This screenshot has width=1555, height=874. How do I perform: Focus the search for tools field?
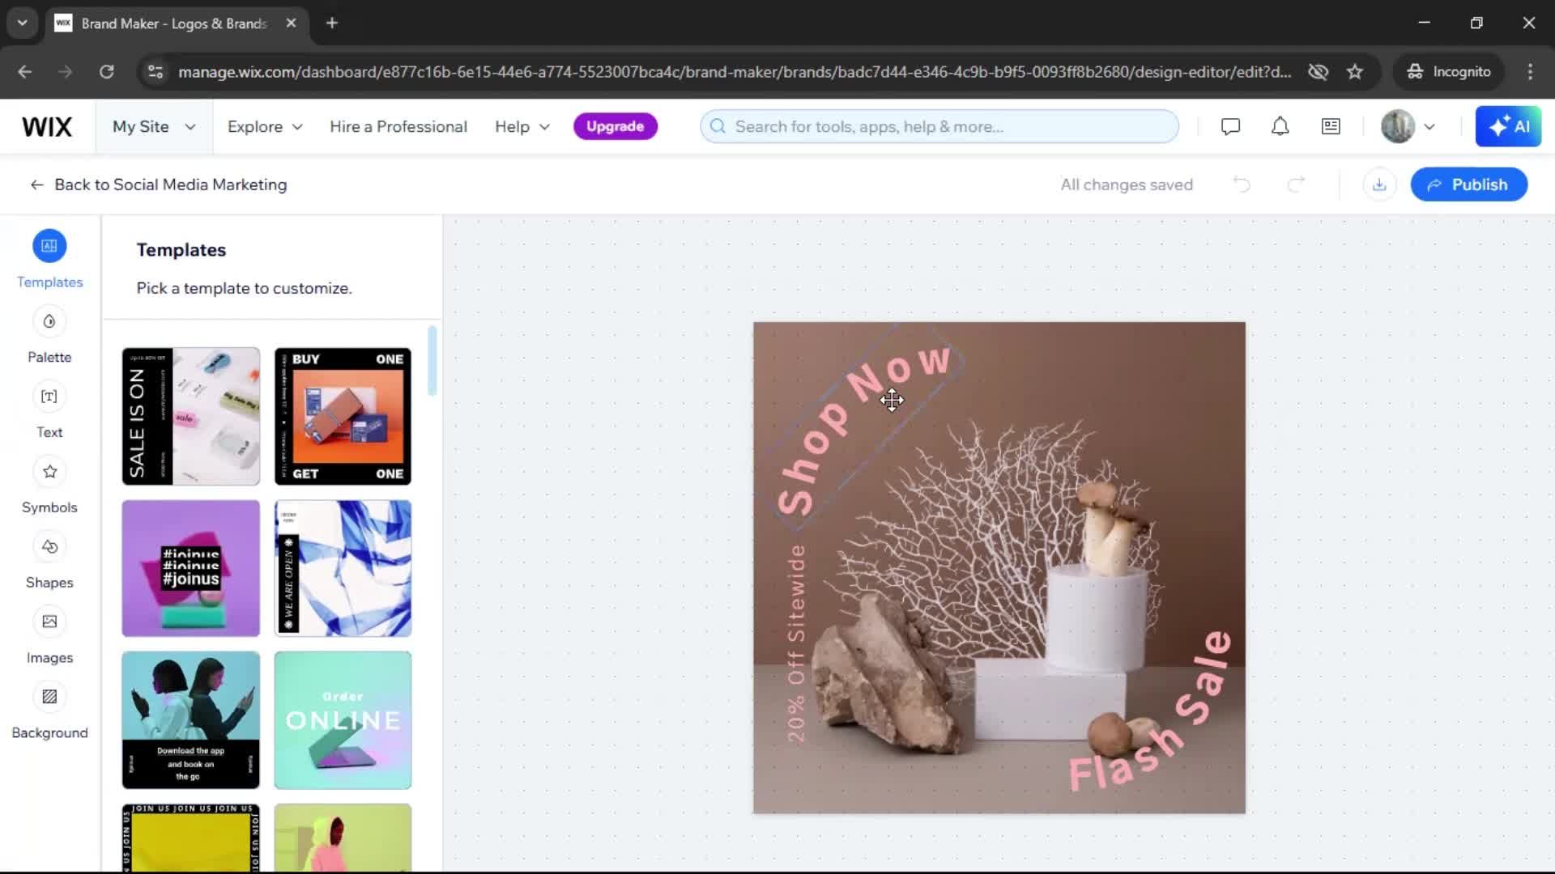(x=939, y=126)
